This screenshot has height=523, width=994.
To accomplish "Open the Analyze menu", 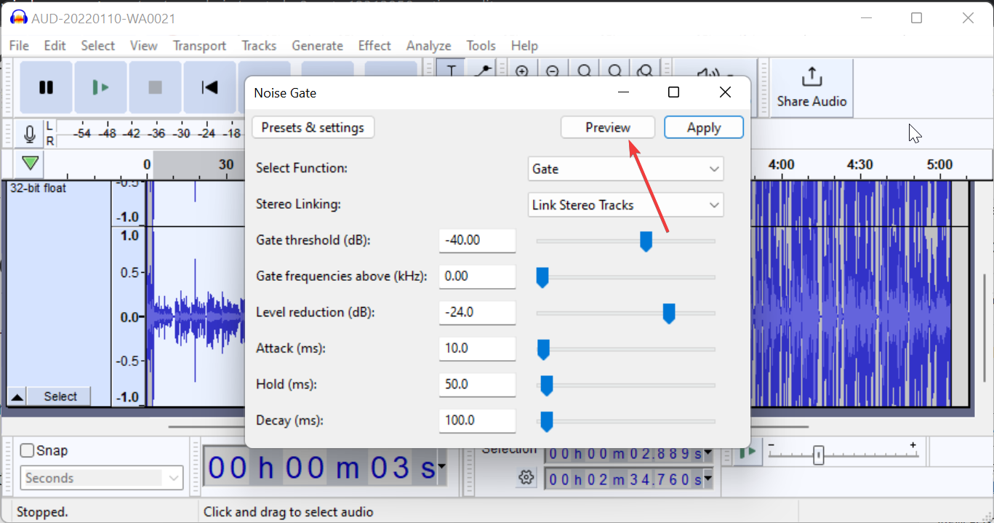I will click(428, 45).
